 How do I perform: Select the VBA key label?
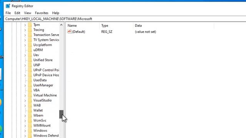tap(37, 90)
